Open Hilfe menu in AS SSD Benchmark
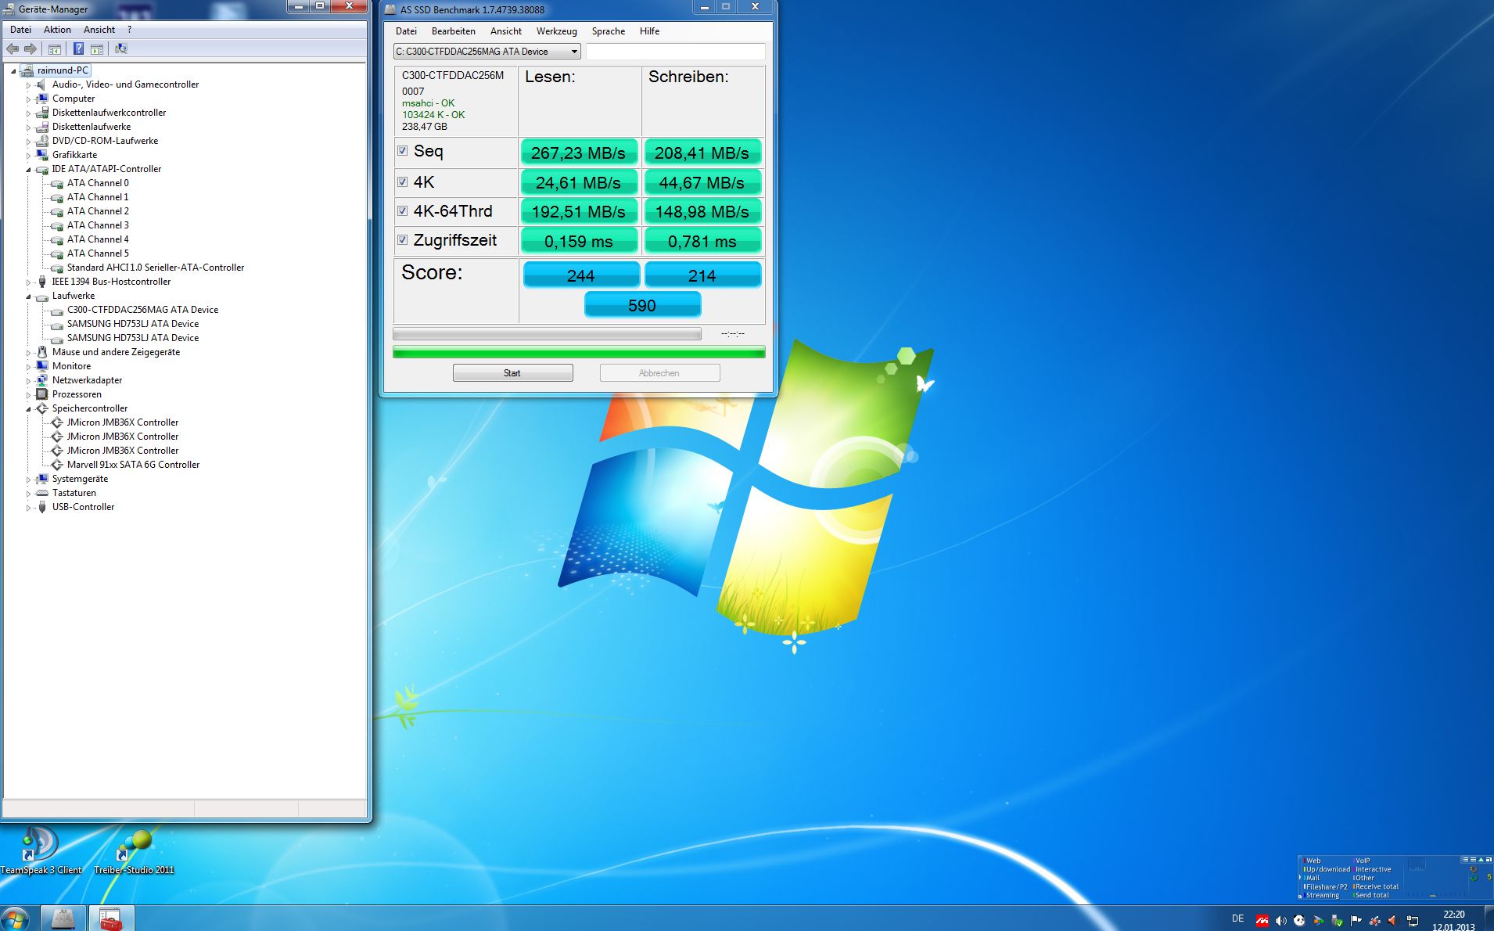This screenshot has width=1494, height=931. [x=649, y=31]
